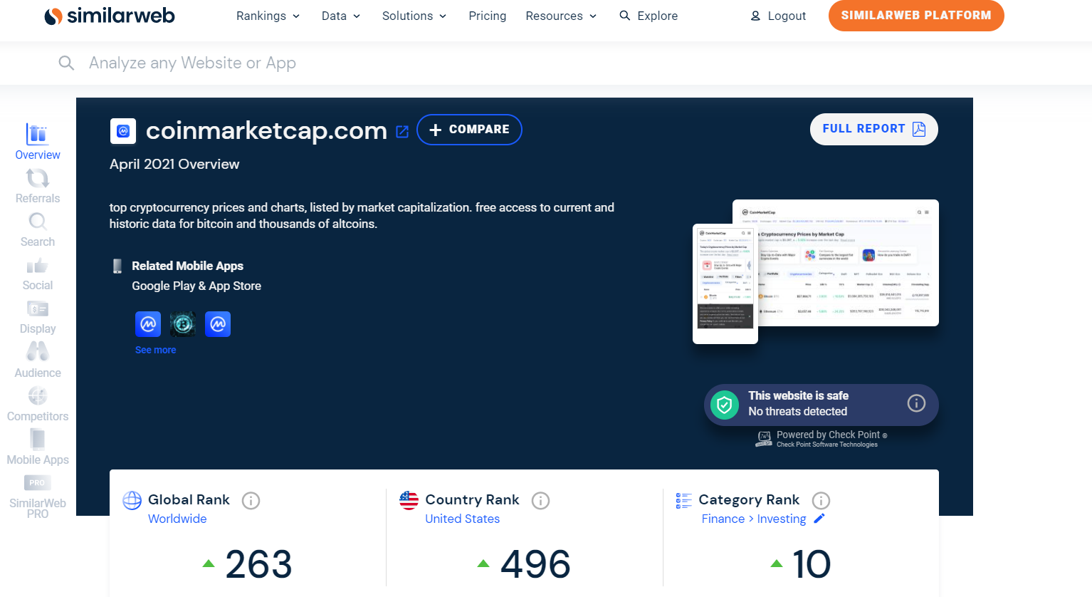Image resolution: width=1092 pixels, height=597 pixels.
Task: Download the Full Report
Action: [874, 129]
